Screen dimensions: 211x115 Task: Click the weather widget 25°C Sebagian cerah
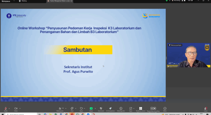coord(171,114)
